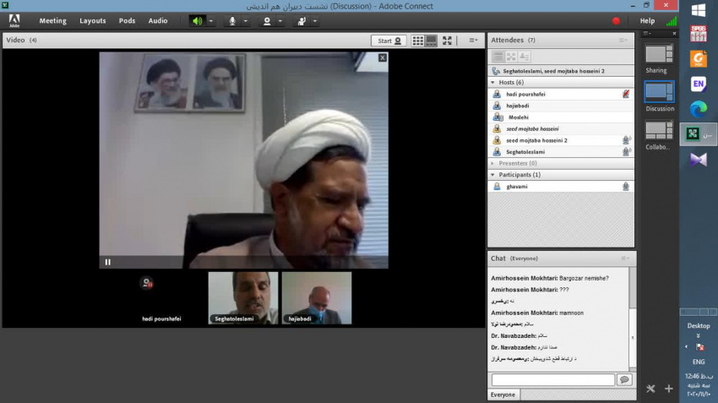Screen dimensions: 718x403
Task: Toggle the webcam in the toolbar
Action: [x=267, y=20]
